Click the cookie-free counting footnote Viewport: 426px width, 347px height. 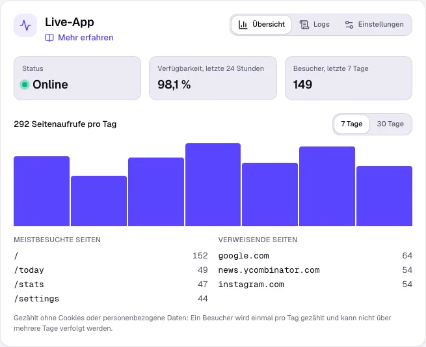coord(202,323)
